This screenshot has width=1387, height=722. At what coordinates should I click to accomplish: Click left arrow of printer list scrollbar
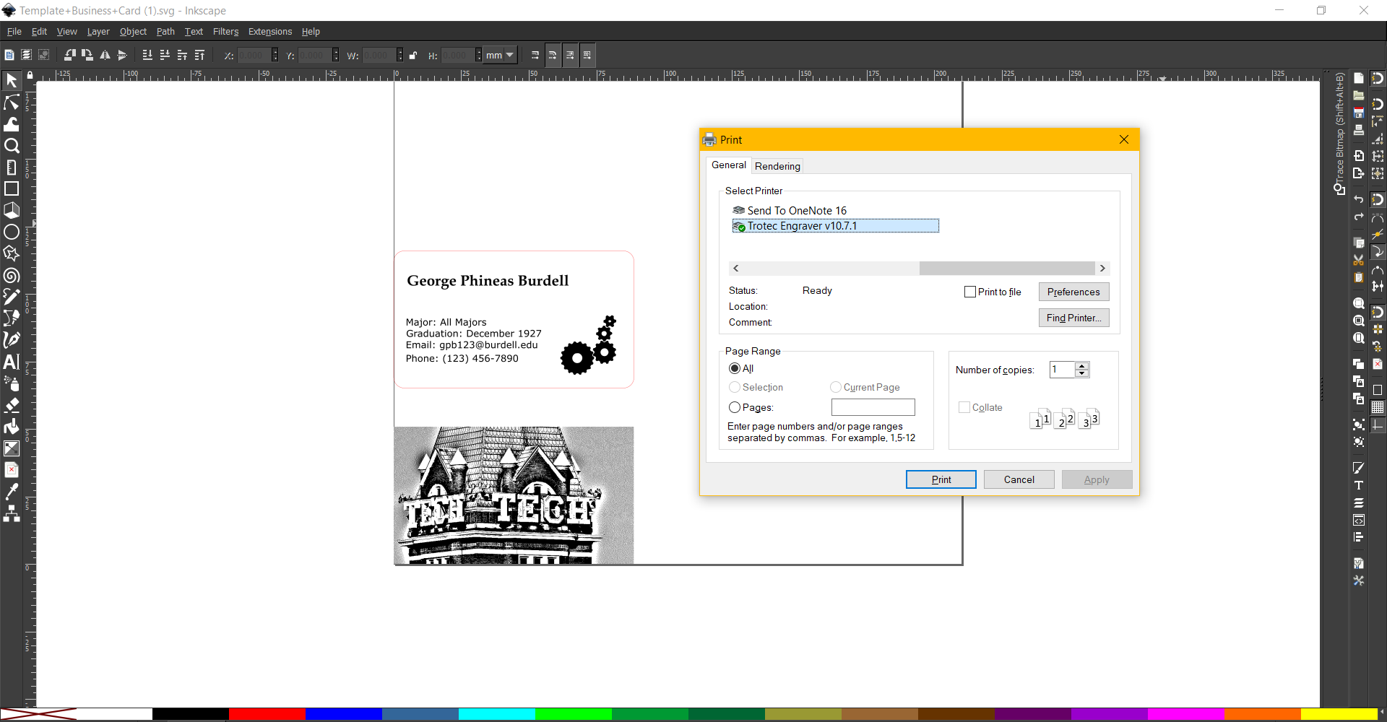(735, 269)
